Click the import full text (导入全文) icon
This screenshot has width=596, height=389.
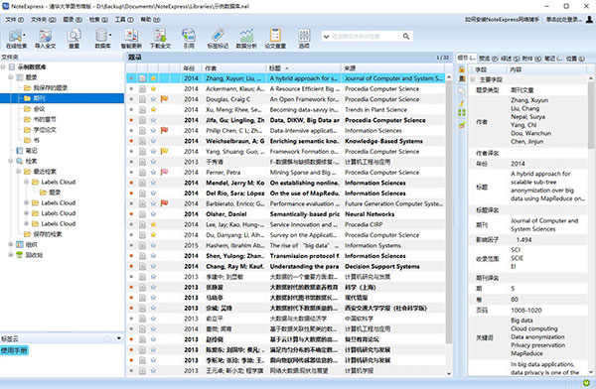tap(46, 39)
